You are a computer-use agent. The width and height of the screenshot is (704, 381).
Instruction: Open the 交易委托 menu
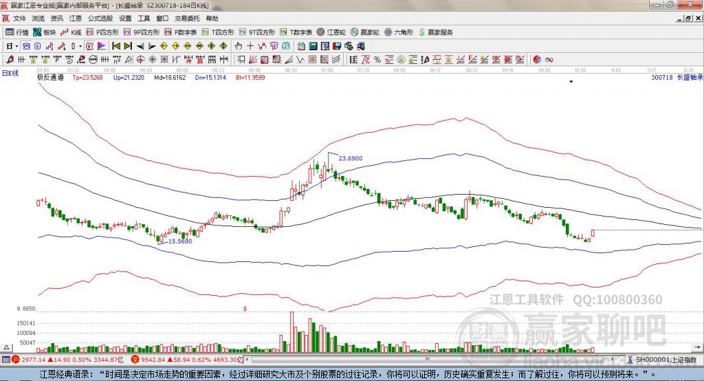coord(187,19)
